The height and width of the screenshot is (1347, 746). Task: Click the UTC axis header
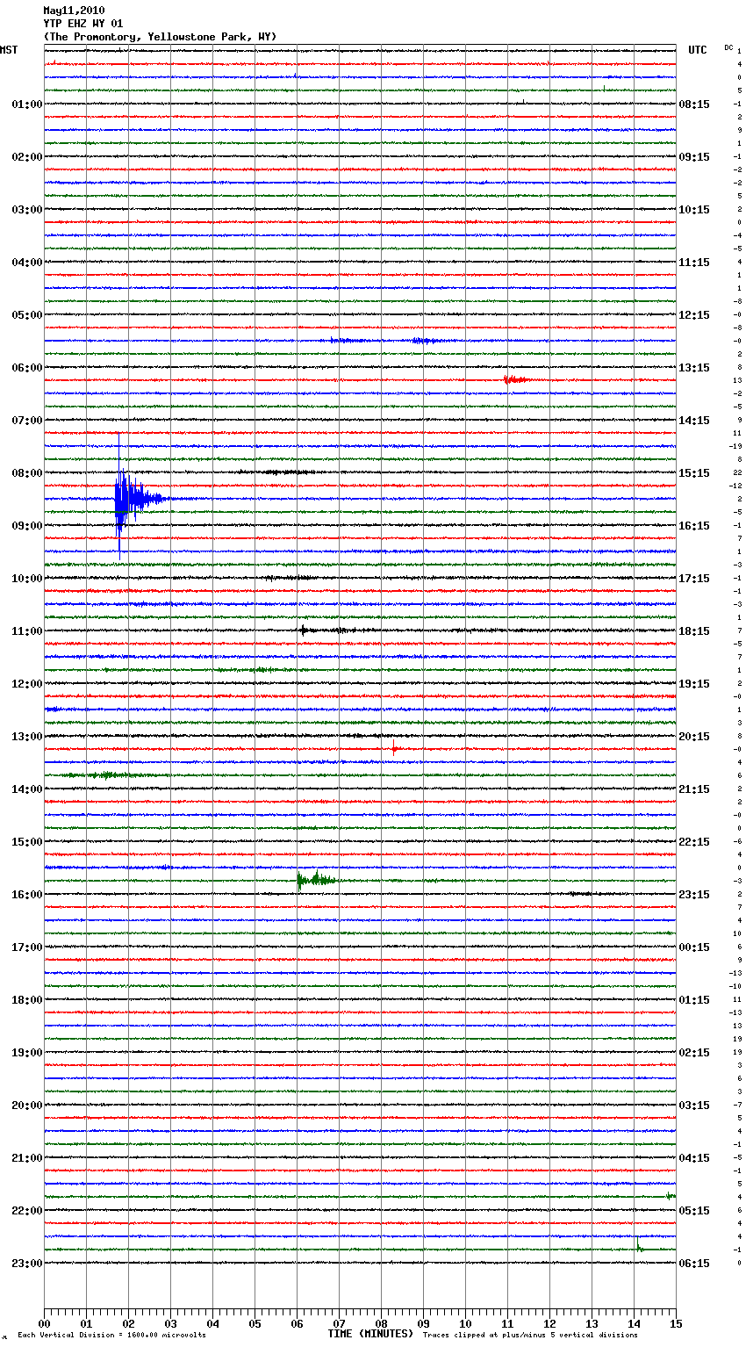click(698, 50)
